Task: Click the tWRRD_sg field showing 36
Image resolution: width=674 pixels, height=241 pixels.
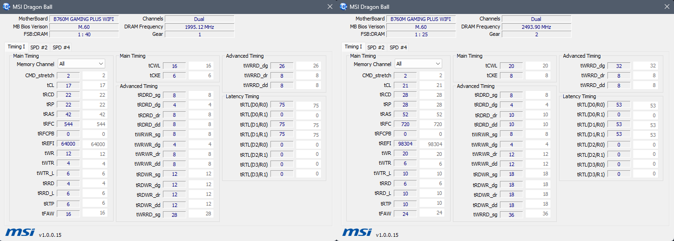Action: tap(511, 214)
